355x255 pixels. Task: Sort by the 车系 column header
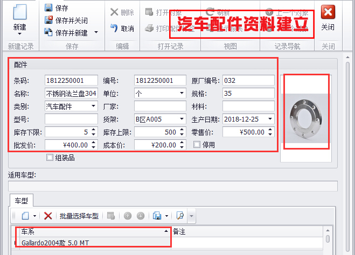pyautogui.click(x=92, y=231)
